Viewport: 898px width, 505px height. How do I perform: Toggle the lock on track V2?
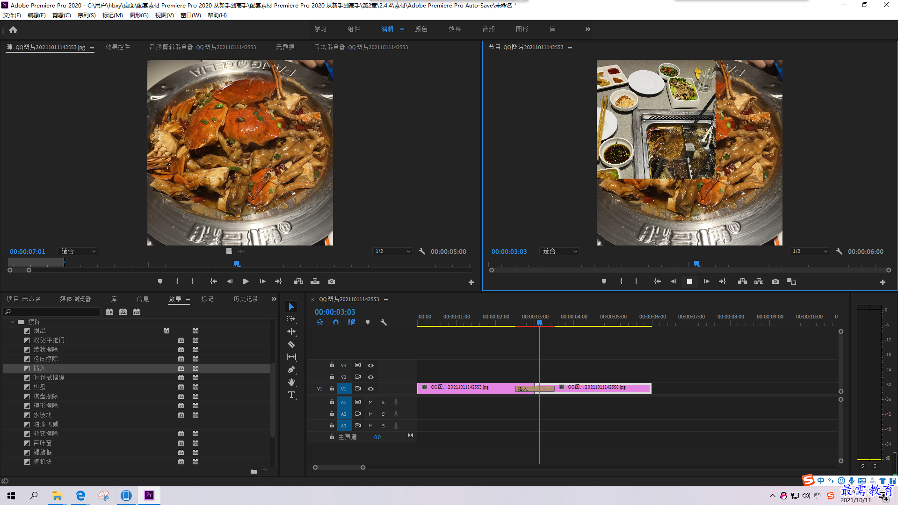click(x=332, y=377)
